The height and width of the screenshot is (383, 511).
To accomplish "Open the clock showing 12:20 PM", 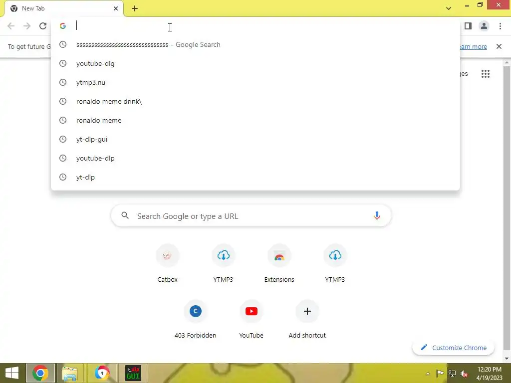I will click(490, 373).
